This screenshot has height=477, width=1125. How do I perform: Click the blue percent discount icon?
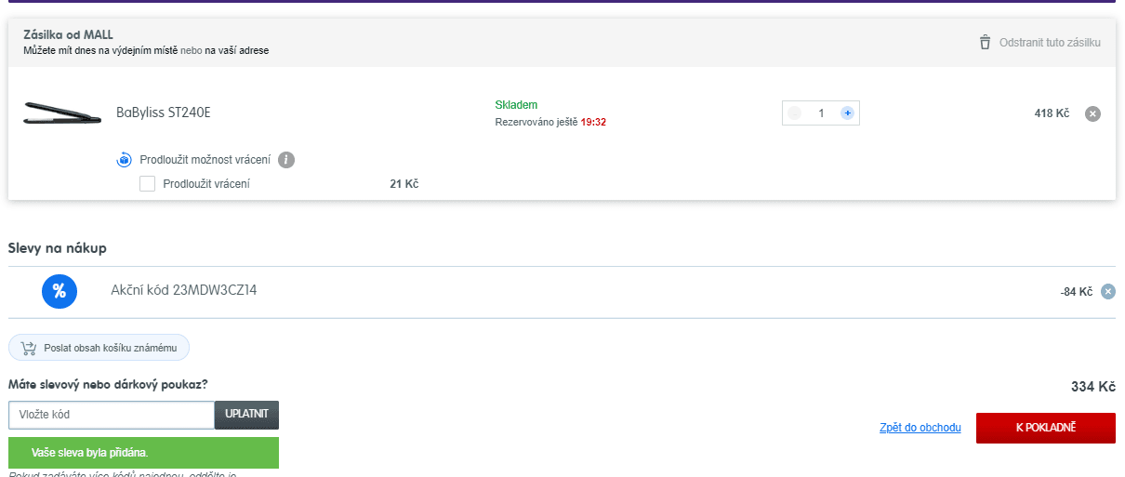click(60, 291)
